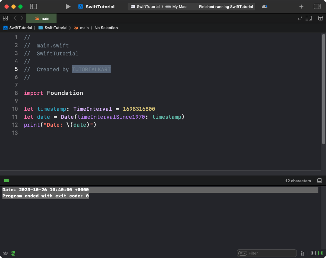326x258 pixels.
Task: Toggle the inspector panel on the right
Action: [x=317, y=7]
